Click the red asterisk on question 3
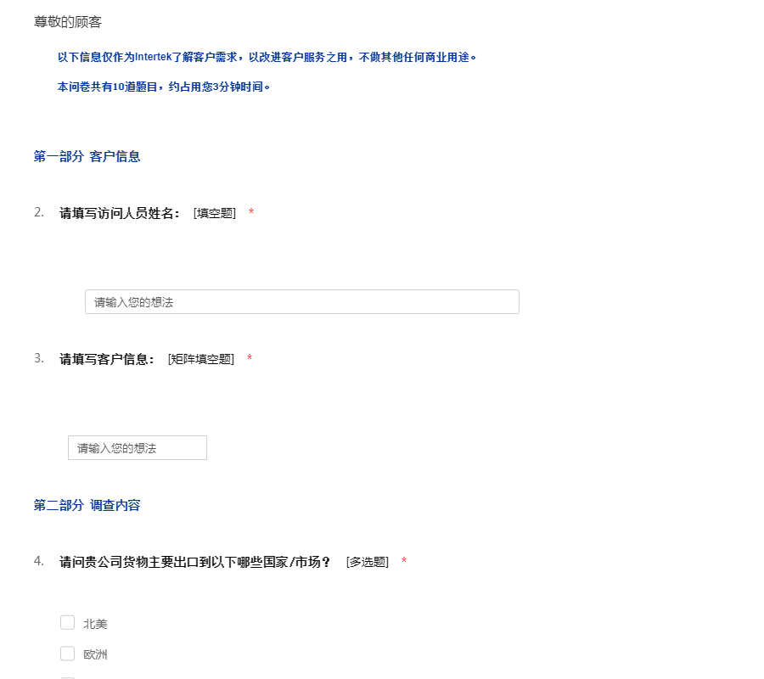The height and width of the screenshot is (679, 764). (250, 360)
